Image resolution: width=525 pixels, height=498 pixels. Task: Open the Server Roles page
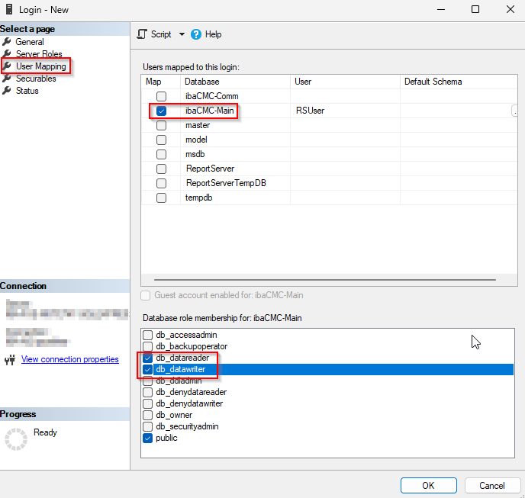[39, 54]
